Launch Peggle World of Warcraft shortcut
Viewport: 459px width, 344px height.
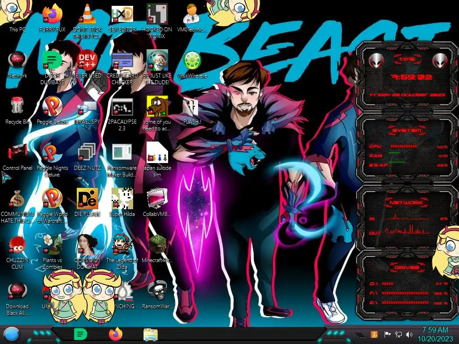pyautogui.click(x=52, y=206)
